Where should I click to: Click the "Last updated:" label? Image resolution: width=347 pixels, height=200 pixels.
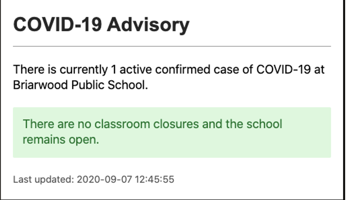point(43,179)
